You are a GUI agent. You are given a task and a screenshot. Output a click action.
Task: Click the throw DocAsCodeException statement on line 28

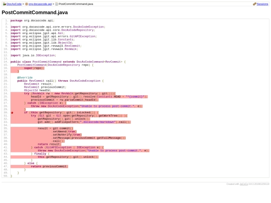[x=87, y=106]
